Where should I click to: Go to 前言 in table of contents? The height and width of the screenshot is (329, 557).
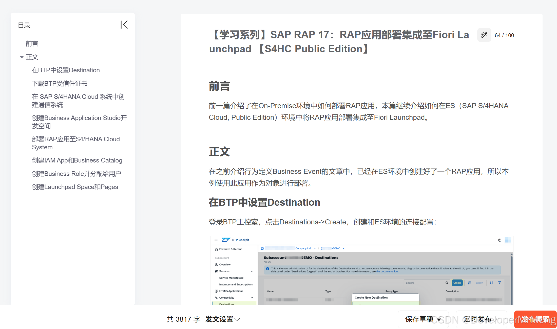coord(32,44)
